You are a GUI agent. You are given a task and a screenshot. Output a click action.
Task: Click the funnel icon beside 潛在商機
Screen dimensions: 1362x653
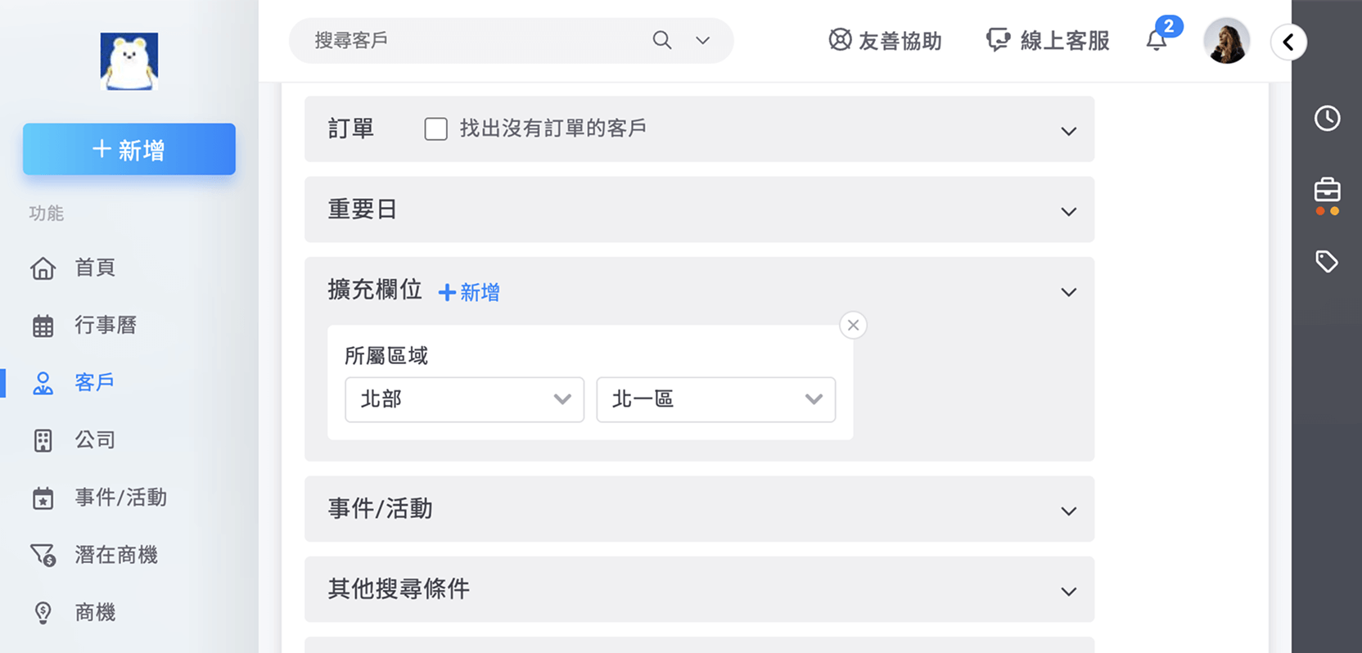tap(43, 556)
